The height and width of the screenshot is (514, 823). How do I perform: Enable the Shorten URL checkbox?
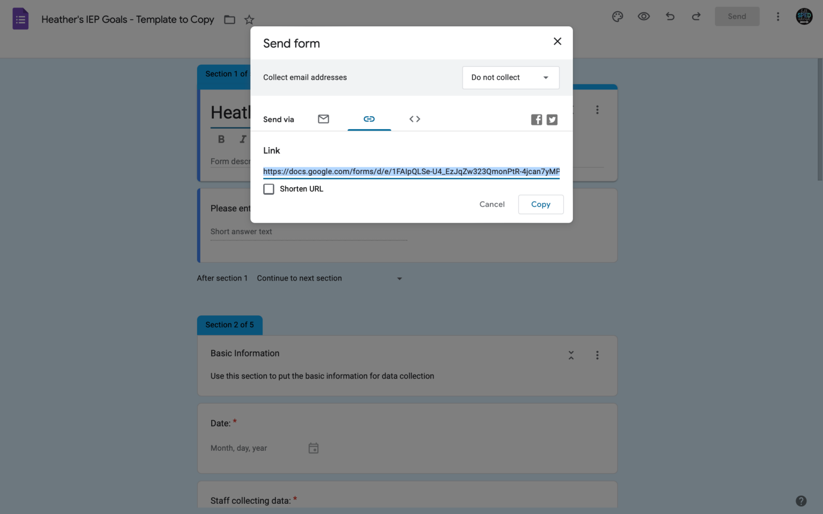(x=269, y=189)
